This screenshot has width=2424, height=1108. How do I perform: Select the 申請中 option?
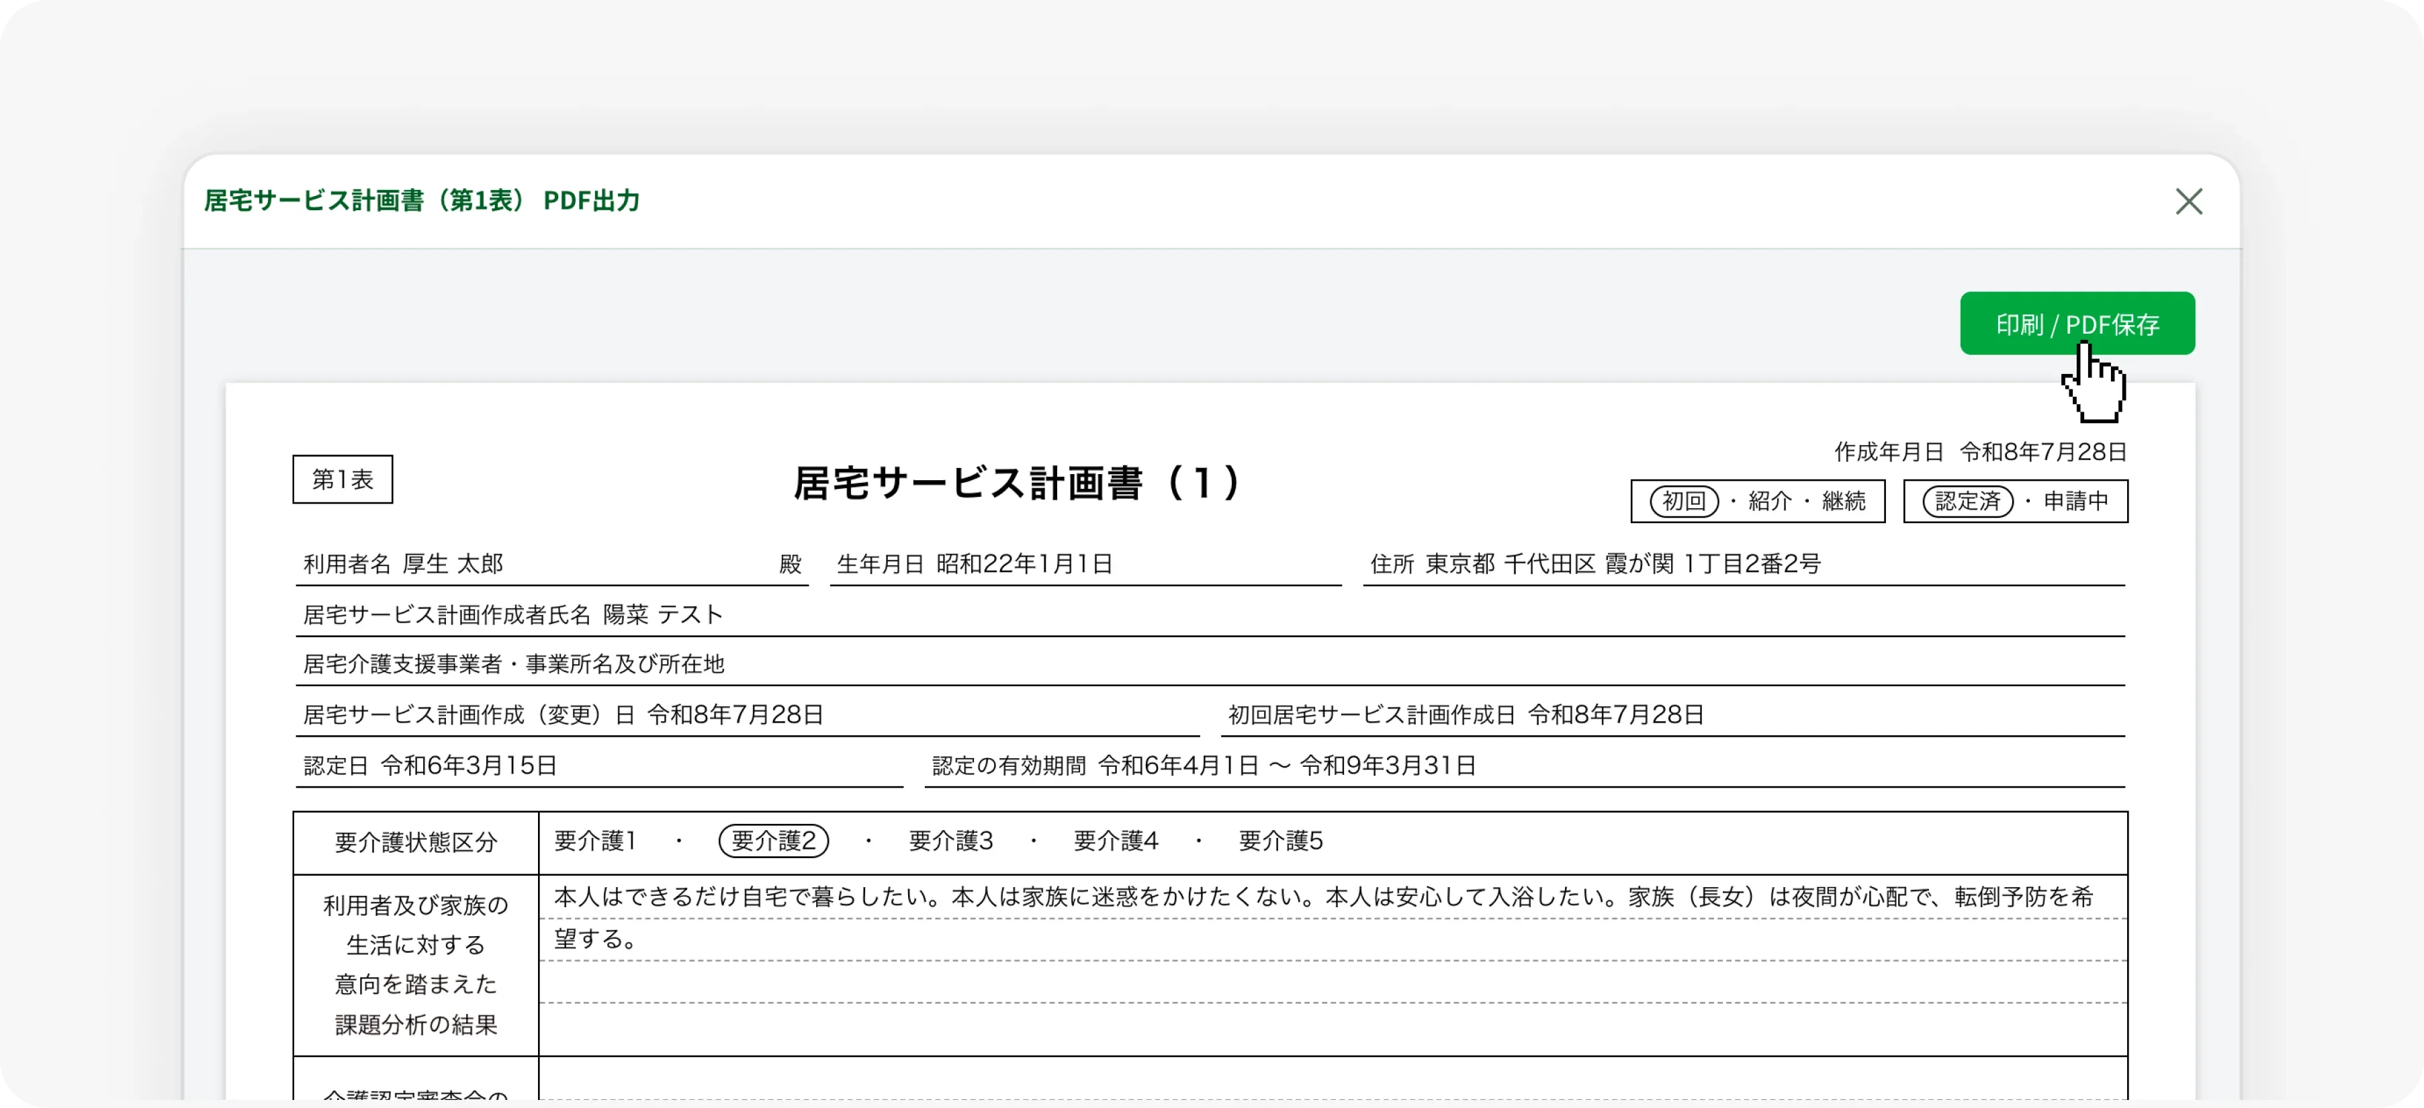[x=2075, y=500]
